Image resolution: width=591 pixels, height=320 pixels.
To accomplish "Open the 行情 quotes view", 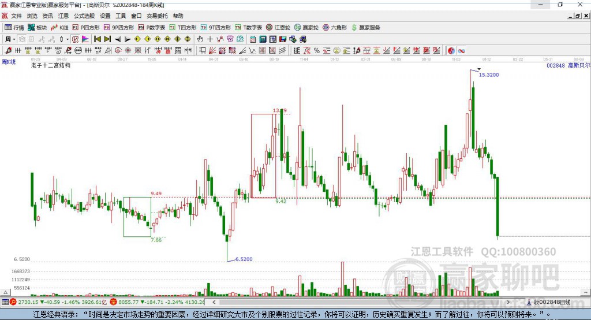I will [x=14, y=28].
